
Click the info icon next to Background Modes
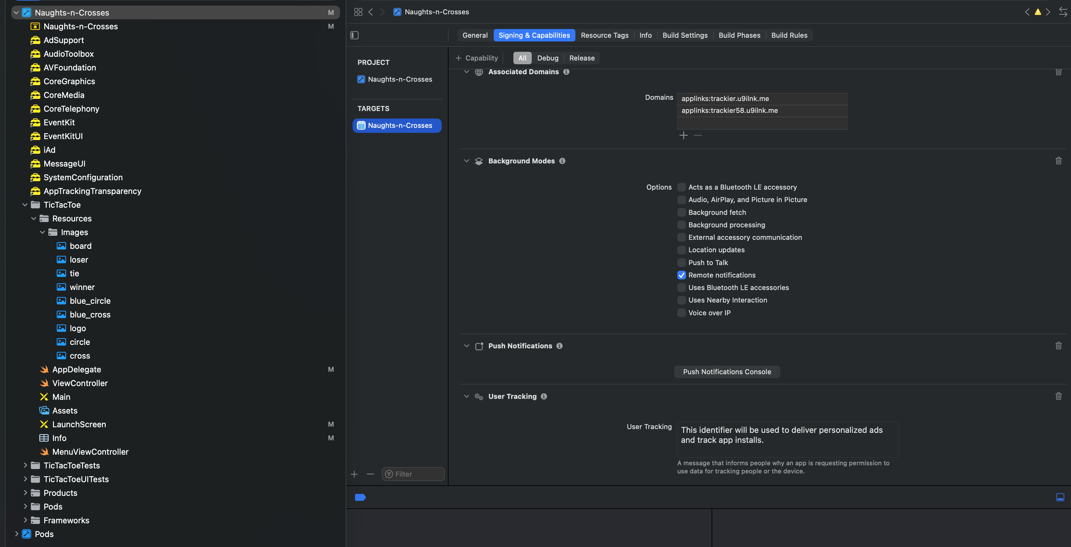562,161
